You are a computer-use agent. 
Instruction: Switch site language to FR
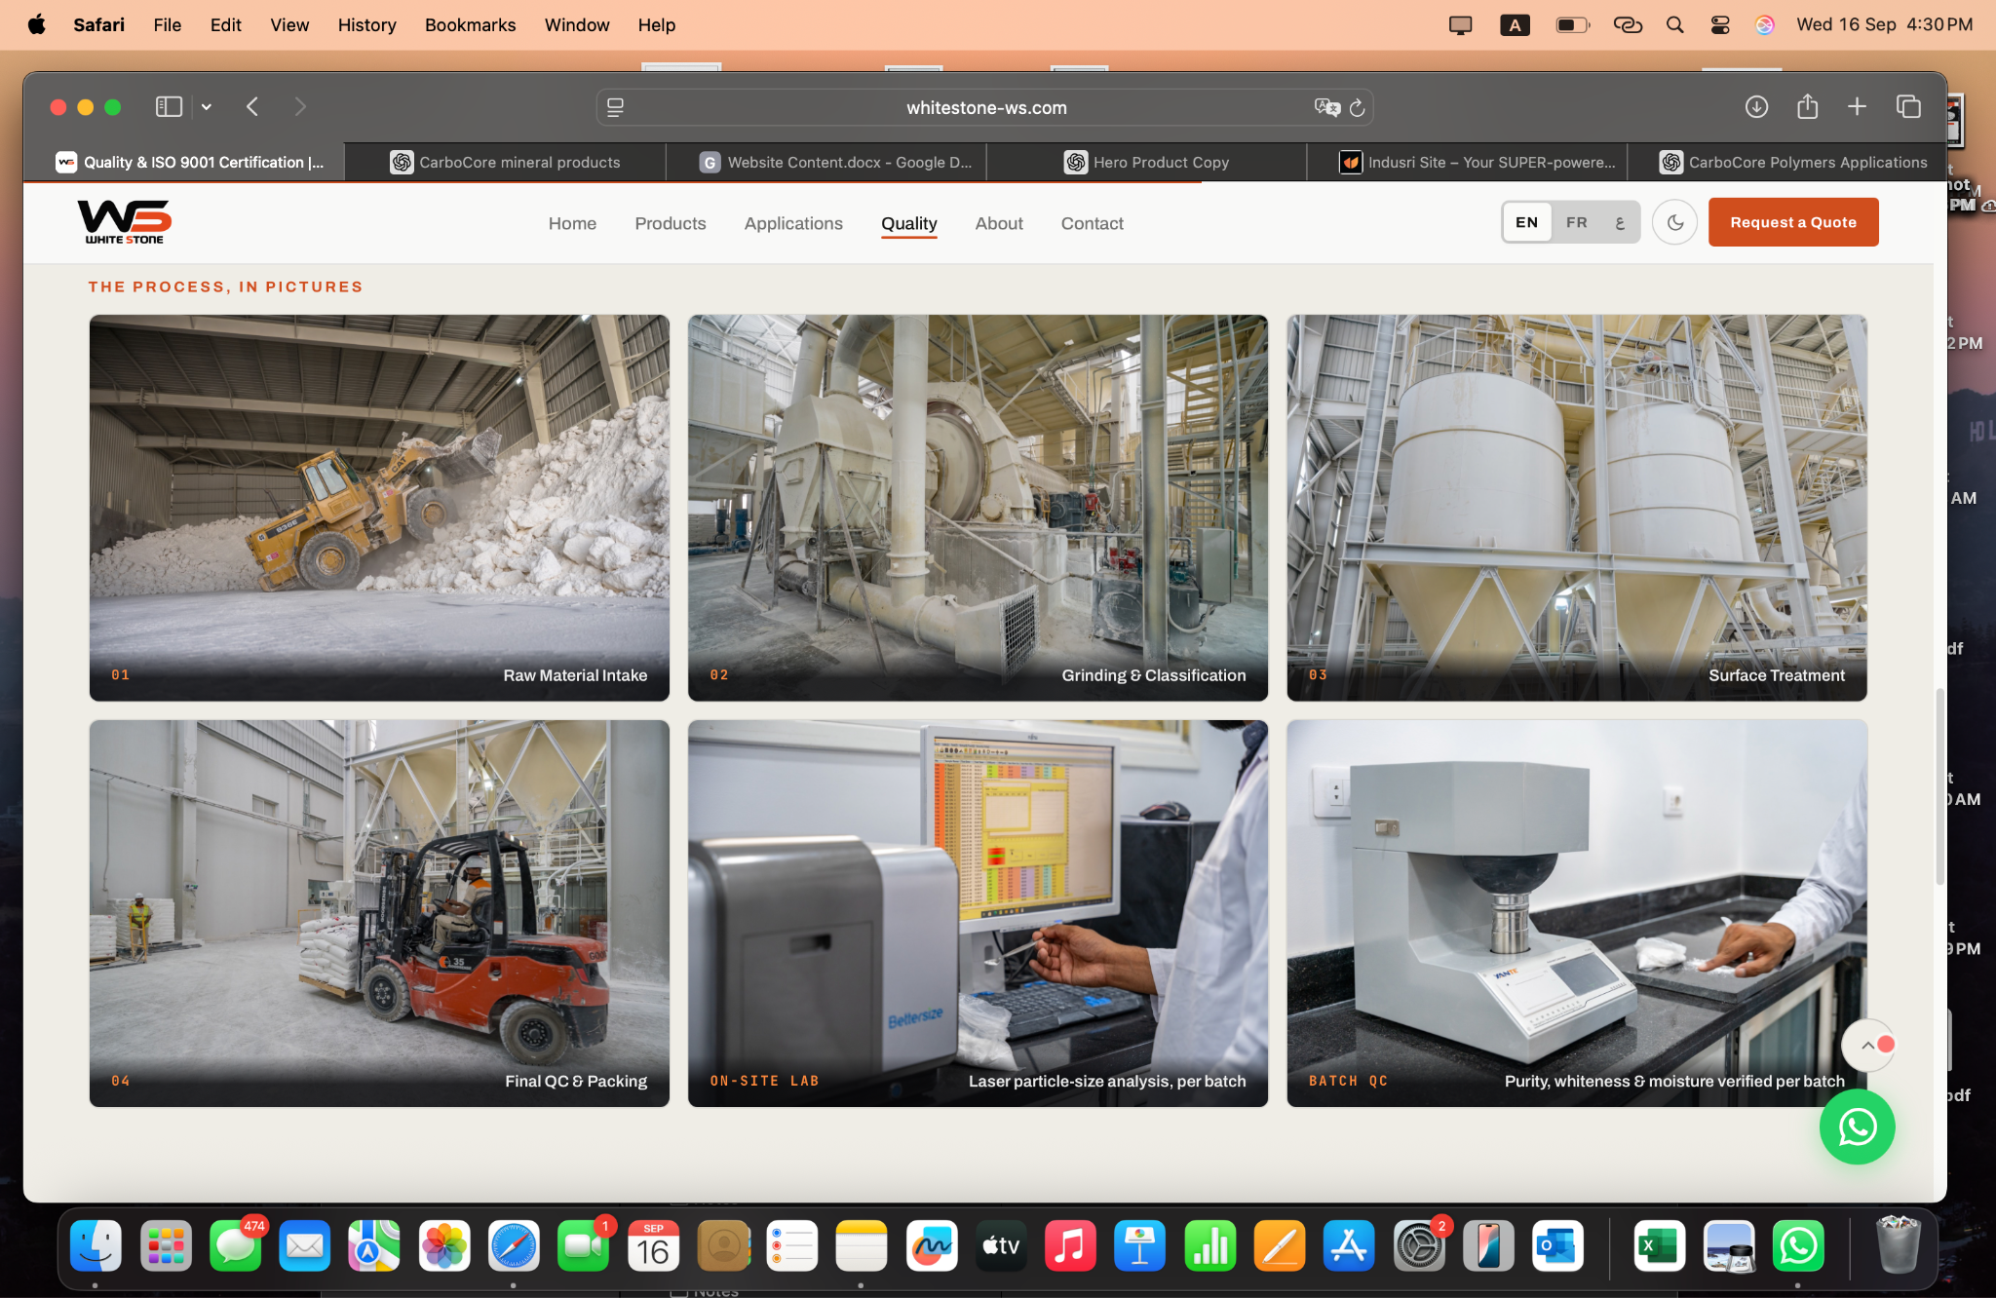[1577, 222]
